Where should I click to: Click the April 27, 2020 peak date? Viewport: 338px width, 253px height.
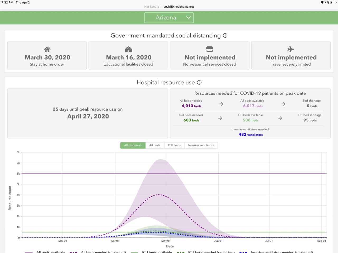point(88,116)
